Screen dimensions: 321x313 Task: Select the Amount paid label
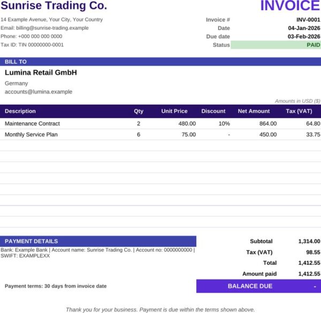(259, 274)
